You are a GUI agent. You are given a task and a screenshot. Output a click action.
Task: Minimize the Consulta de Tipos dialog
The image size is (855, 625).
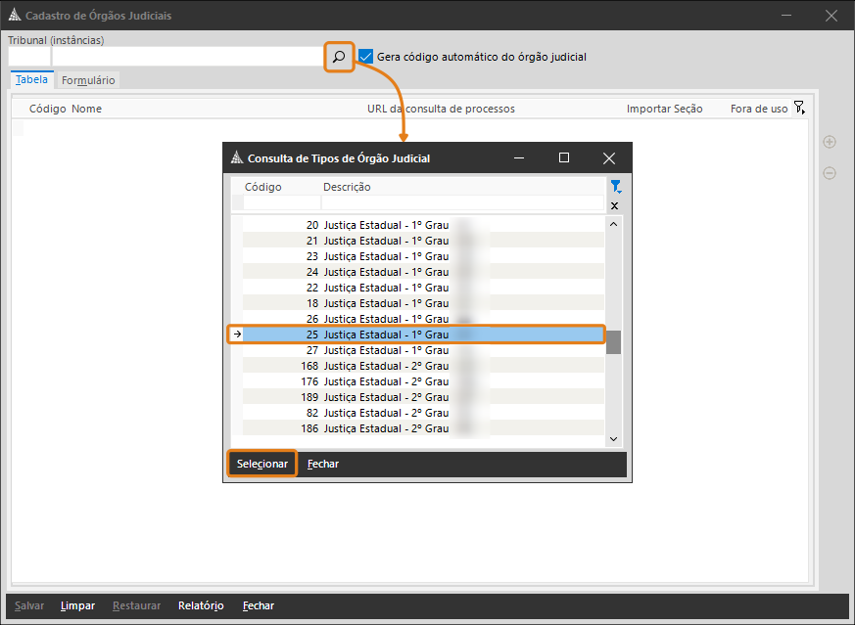click(x=519, y=157)
